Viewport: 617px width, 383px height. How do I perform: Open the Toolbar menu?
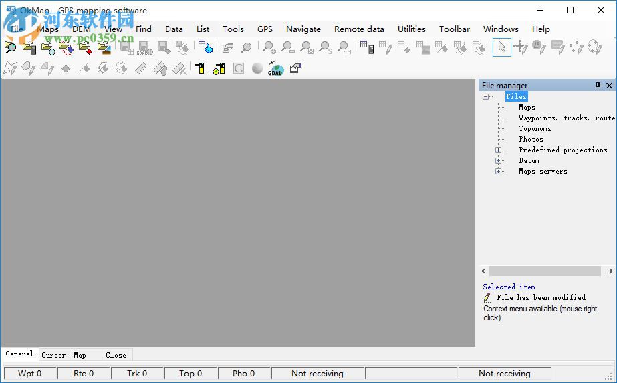click(x=455, y=29)
